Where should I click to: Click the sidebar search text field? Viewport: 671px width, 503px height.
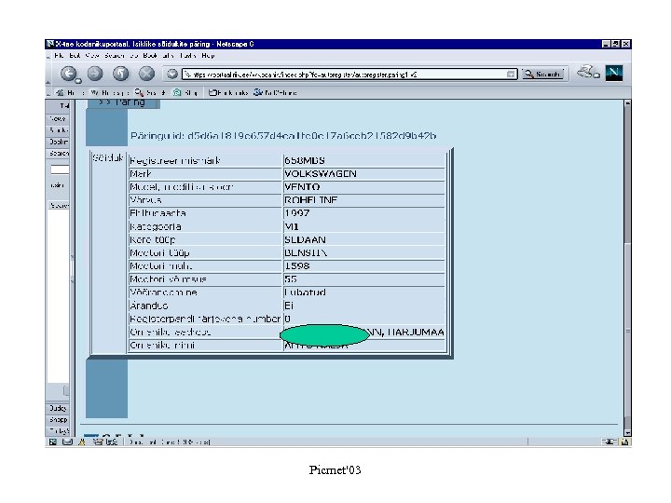click(60, 170)
